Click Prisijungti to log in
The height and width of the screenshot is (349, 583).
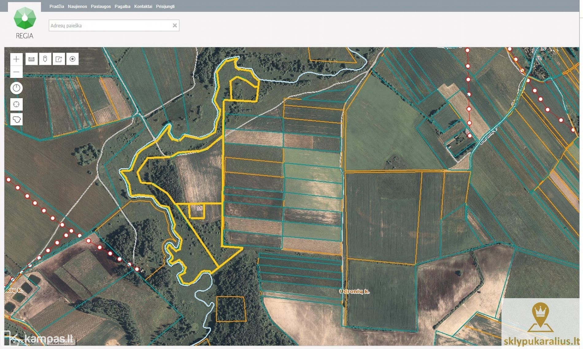point(165,6)
